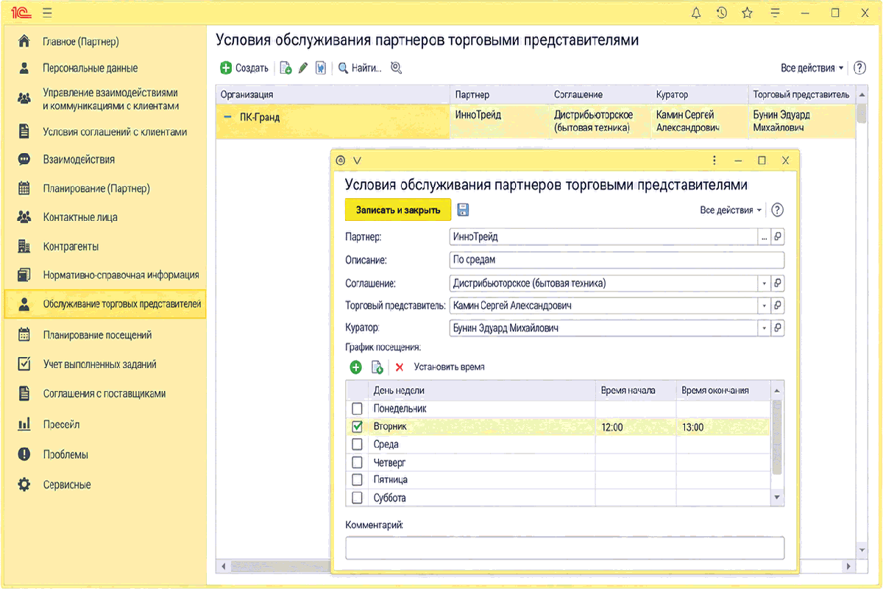The height and width of the screenshot is (589, 883).
Task: Open Все действия menu in the main list
Action: [x=813, y=68]
